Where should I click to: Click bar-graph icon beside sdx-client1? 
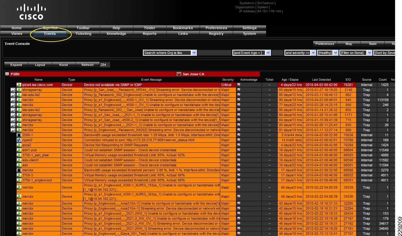click(19, 160)
